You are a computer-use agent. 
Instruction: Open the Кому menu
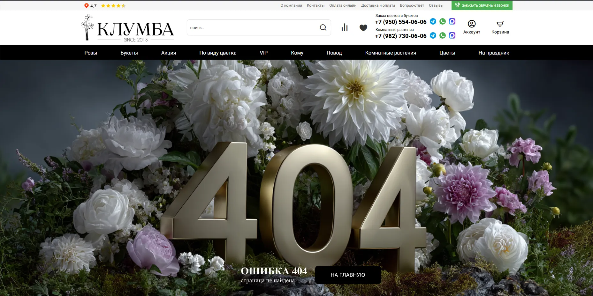point(297,53)
